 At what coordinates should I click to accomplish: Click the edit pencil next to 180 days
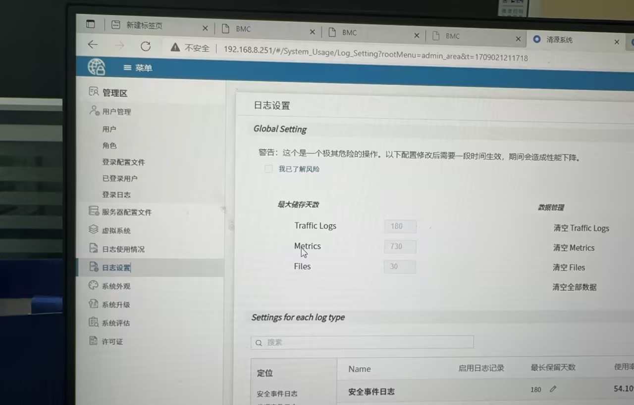[553, 389]
